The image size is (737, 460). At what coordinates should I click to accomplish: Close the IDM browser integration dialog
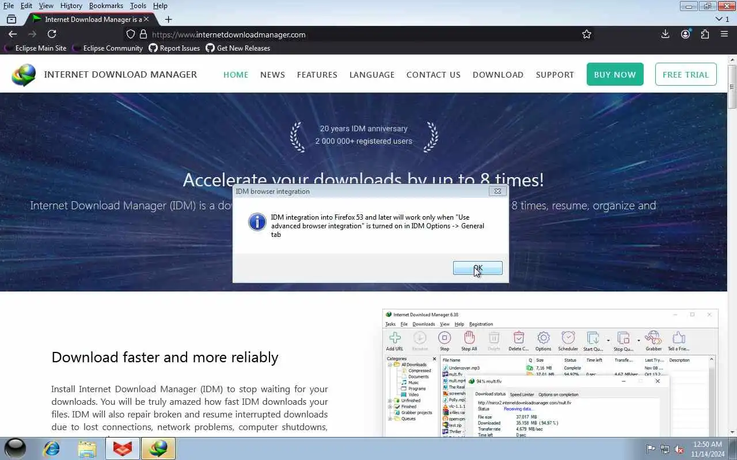497,191
